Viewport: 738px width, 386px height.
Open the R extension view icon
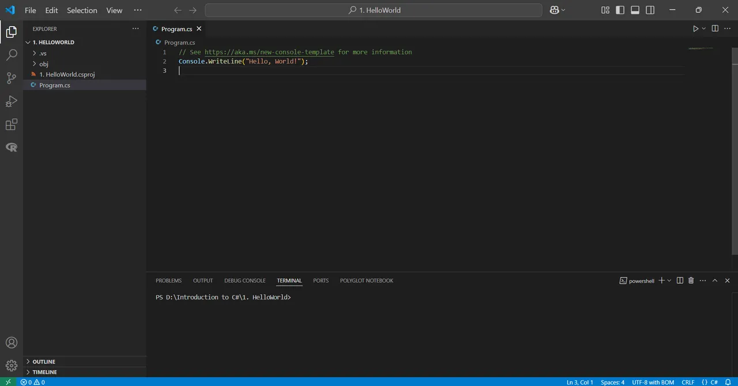coord(12,148)
